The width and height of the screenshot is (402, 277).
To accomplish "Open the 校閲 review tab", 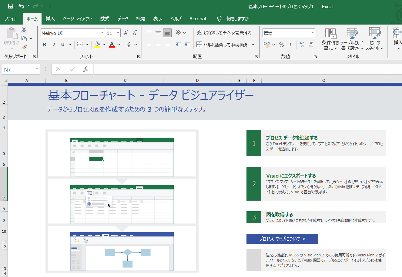I will pyautogui.click(x=140, y=19).
